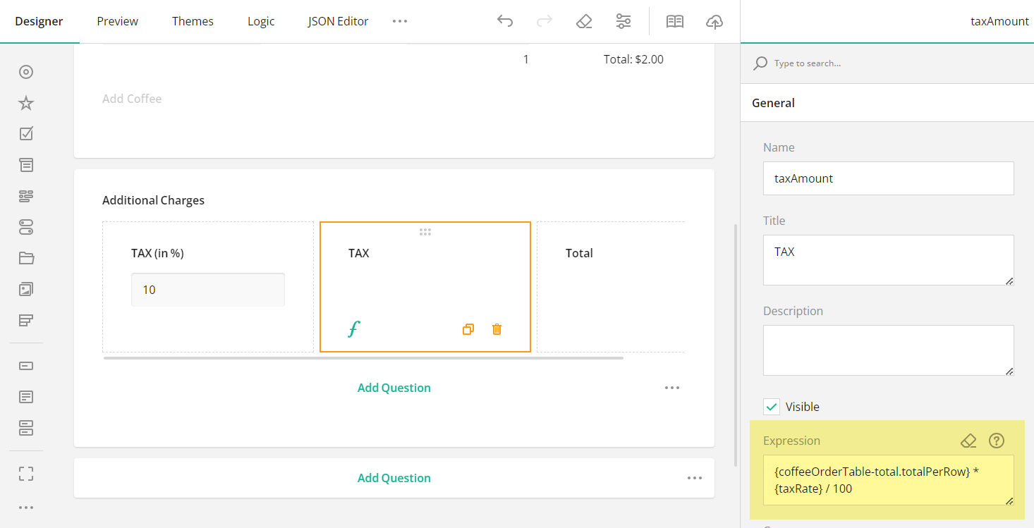Open more question types via toolbox ellipsis
1034x528 pixels.
25,507
